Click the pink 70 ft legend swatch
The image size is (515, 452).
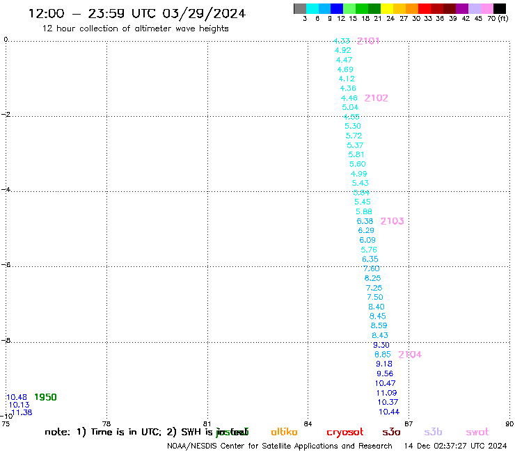point(486,8)
